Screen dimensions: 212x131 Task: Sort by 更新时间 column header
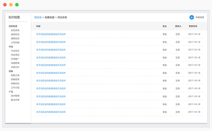[193, 26]
